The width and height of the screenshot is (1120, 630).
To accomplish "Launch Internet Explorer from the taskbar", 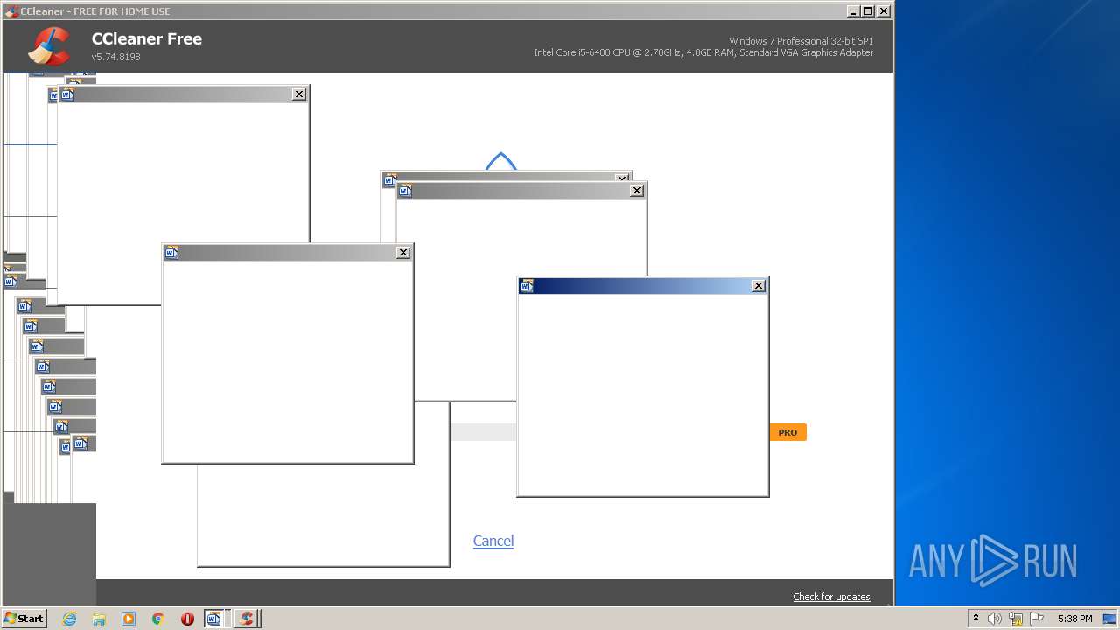I will [x=69, y=619].
